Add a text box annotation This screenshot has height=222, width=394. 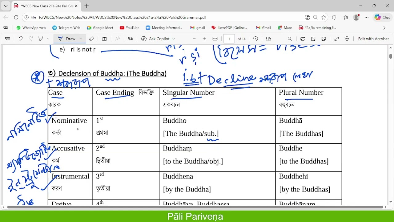[104, 39]
